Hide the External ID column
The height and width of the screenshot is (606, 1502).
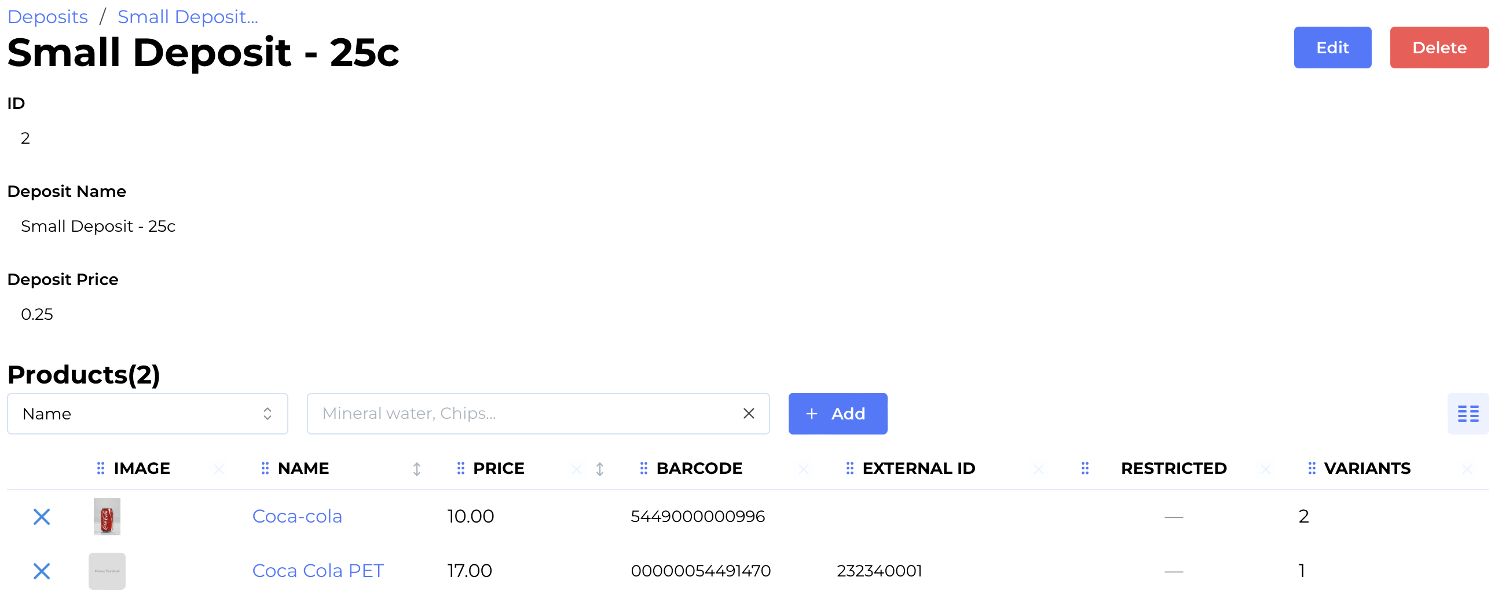point(1038,469)
